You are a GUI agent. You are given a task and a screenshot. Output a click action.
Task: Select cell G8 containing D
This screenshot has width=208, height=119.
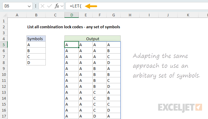click(x=114, y=62)
